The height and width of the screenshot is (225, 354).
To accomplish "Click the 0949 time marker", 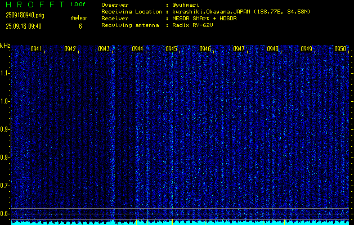I will click(x=306, y=49).
